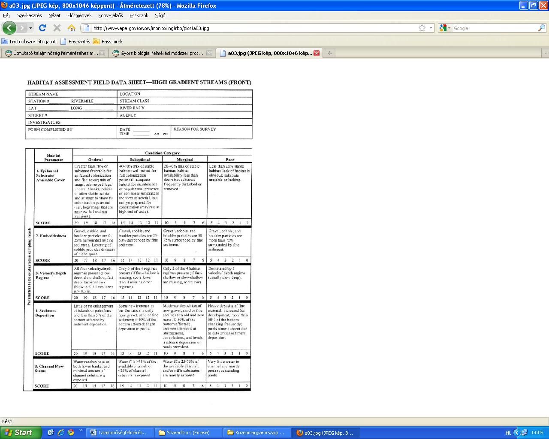Open the Bevezetés bookmark
Image resolution: width=549 pixels, height=439 pixels.
coord(75,42)
